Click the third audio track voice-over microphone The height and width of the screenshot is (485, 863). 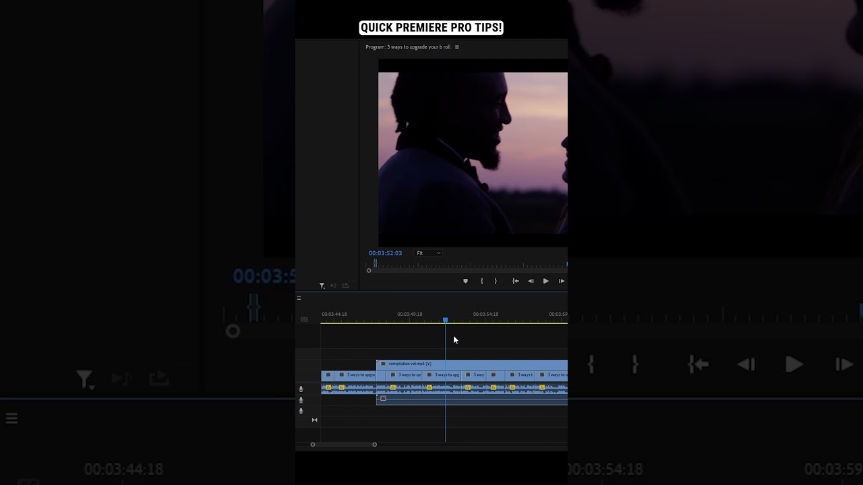point(301,410)
